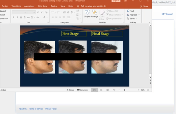
Task: Click the Share button
Action: pyautogui.click(x=144, y=6)
